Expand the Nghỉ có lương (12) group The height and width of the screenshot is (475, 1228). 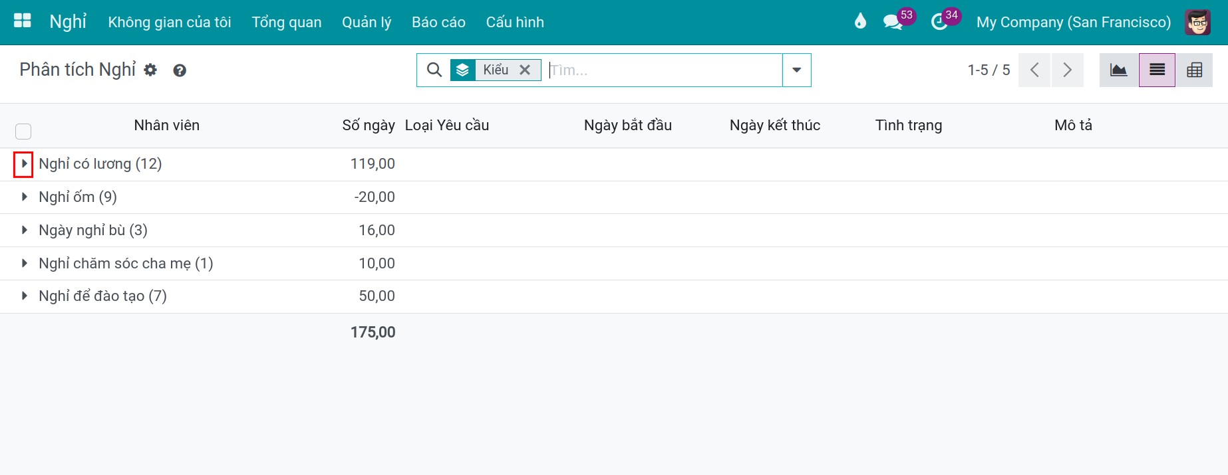(x=24, y=163)
